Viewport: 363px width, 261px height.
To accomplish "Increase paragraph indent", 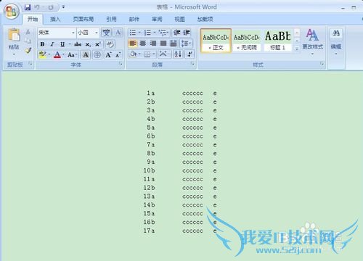I will (187, 33).
